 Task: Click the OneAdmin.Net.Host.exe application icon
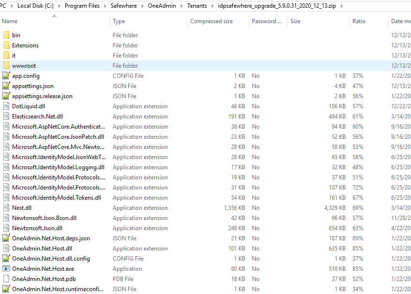[x=6, y=269]
